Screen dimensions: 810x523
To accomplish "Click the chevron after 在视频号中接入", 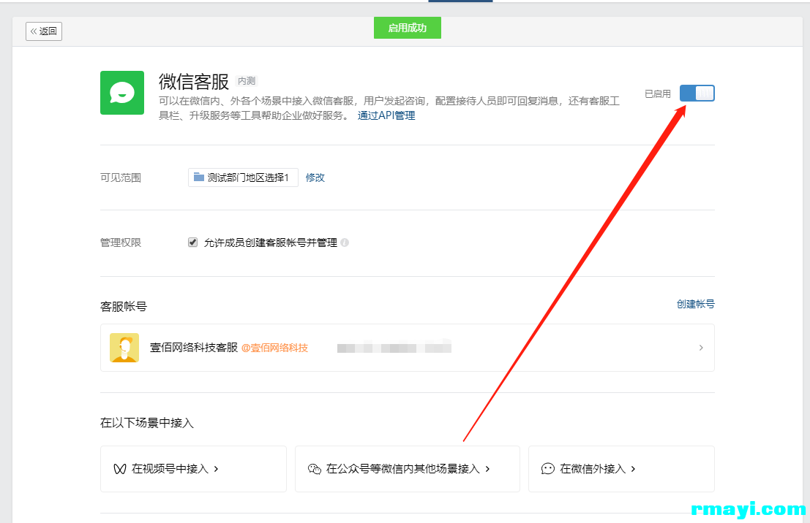I will coord(216,469).
